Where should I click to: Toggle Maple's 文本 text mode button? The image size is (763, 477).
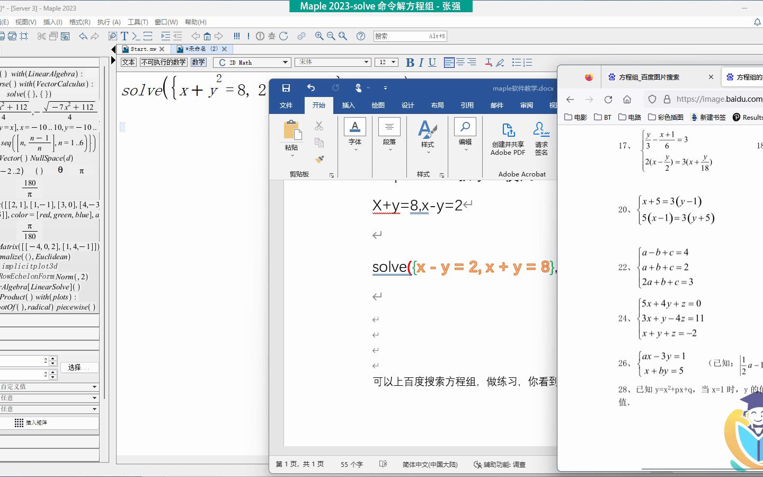(129, 62)
